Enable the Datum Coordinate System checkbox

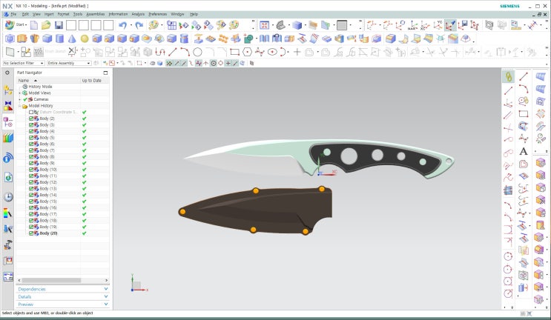pyautogui.click(x=31, y=112)
